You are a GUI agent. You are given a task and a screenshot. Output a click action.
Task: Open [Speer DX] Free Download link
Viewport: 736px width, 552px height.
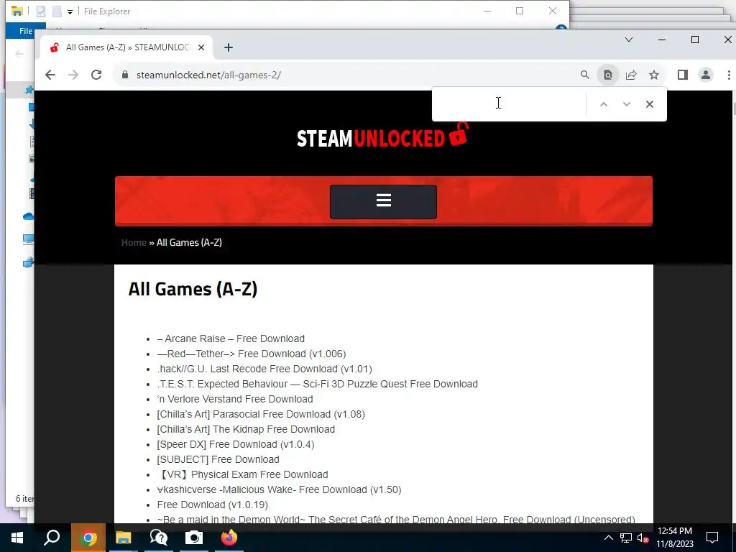tap(236, 444)
